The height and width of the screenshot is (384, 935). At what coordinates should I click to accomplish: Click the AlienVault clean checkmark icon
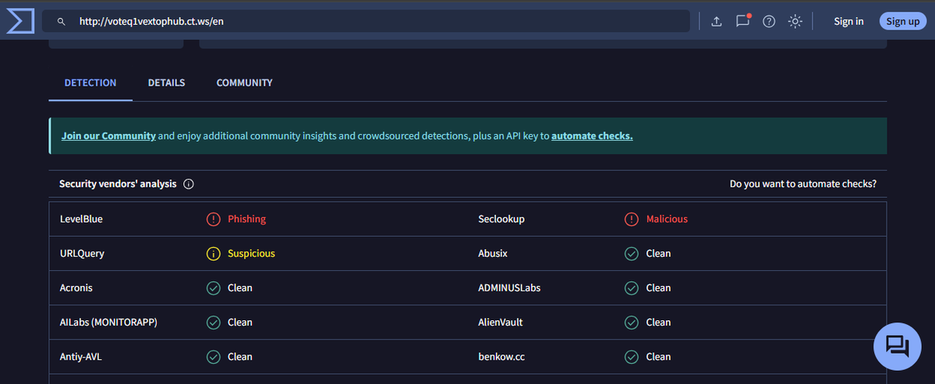pos(632,322)
